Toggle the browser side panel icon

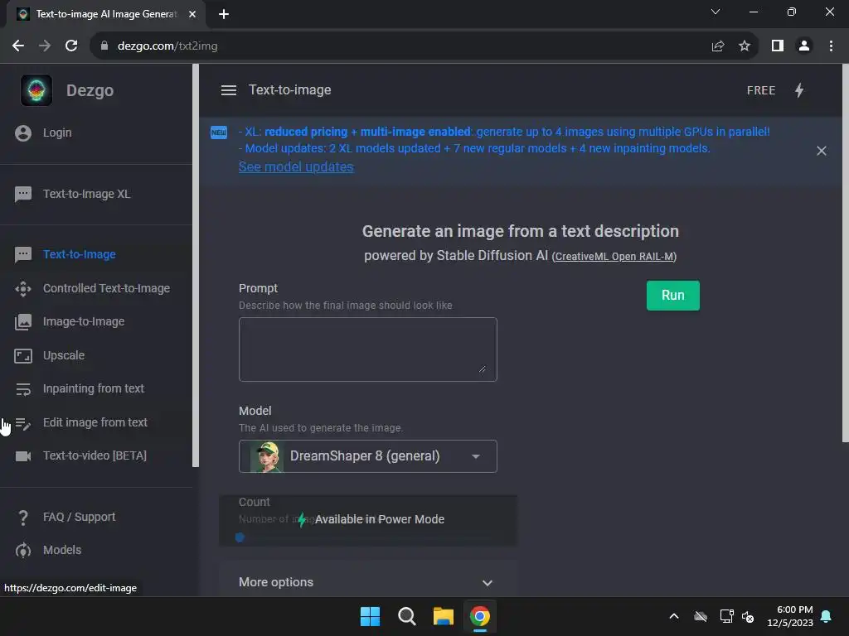778,46
